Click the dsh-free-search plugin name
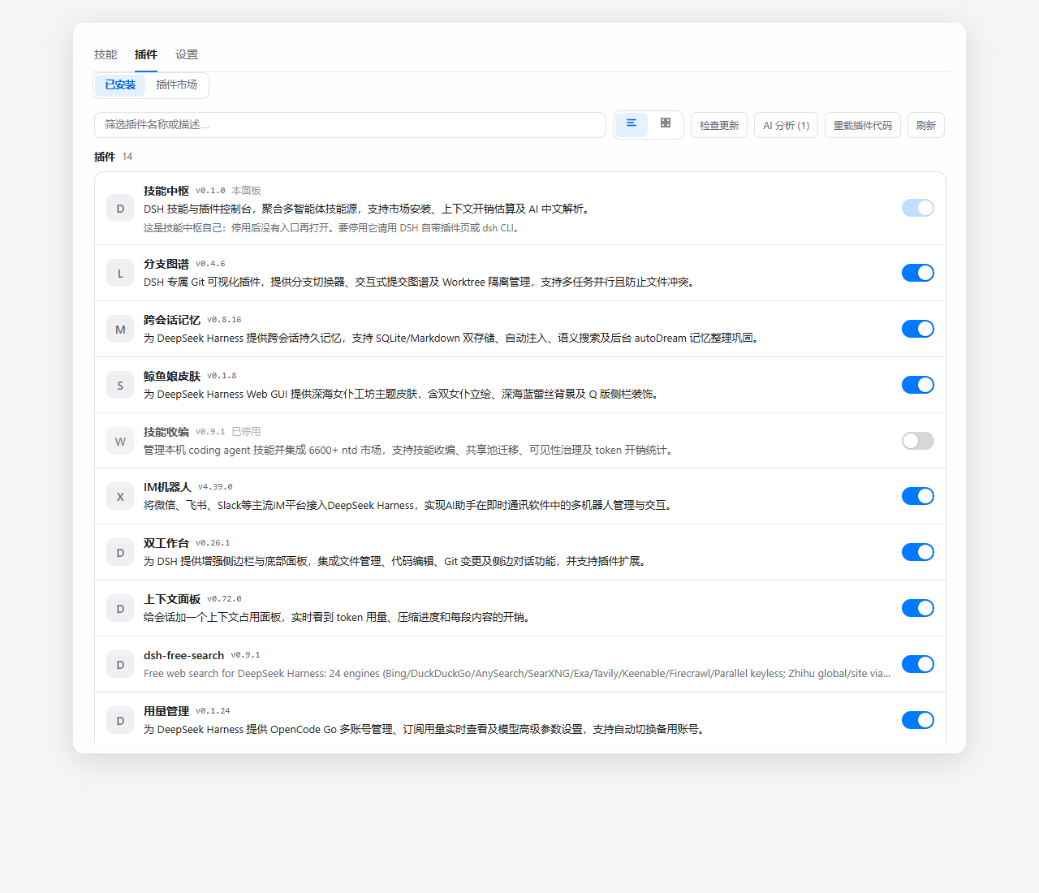Screen dimensions: 1039x893 pos(183,655)
